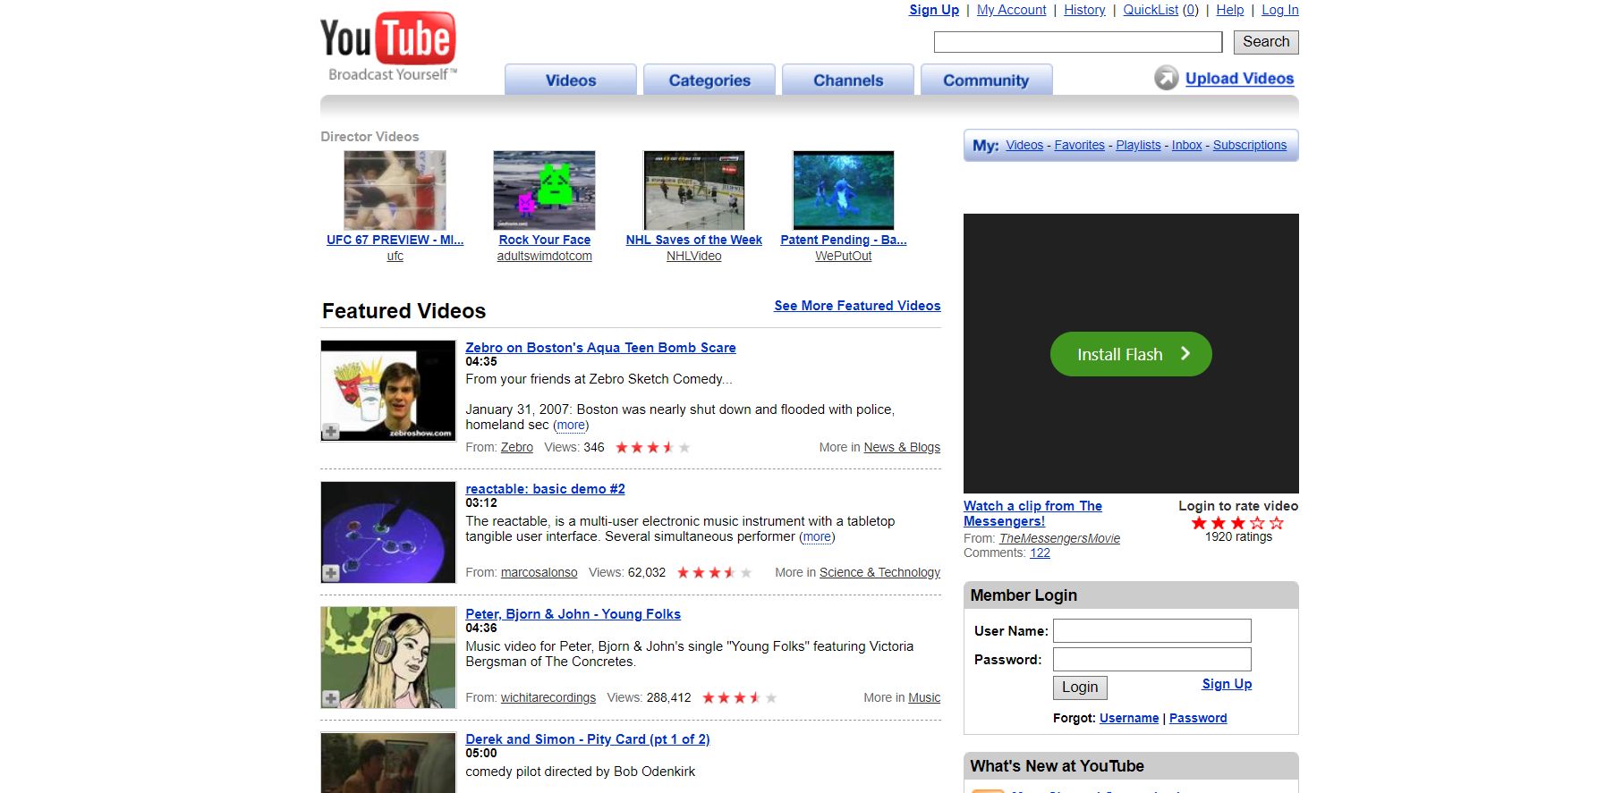Click Sign Up in Member Login box

click(1227, 684)
